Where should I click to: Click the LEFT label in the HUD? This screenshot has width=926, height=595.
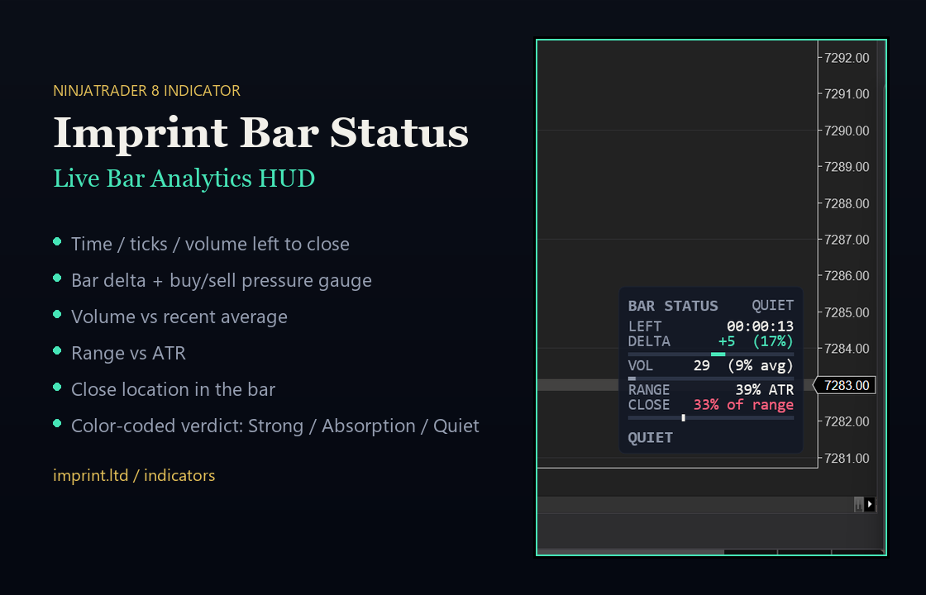(645, 326)
